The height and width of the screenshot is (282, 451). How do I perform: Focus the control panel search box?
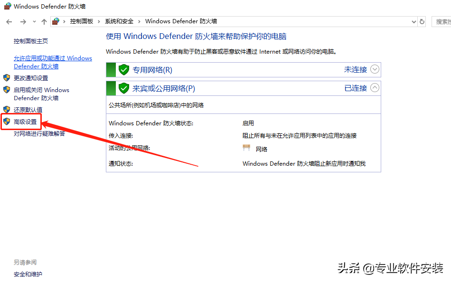click(441, 21)
